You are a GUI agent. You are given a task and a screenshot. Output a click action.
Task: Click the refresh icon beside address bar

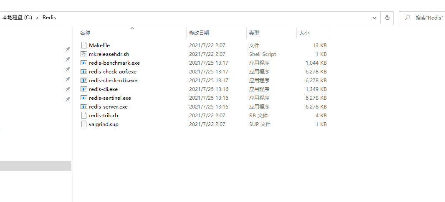coord(387,18)
